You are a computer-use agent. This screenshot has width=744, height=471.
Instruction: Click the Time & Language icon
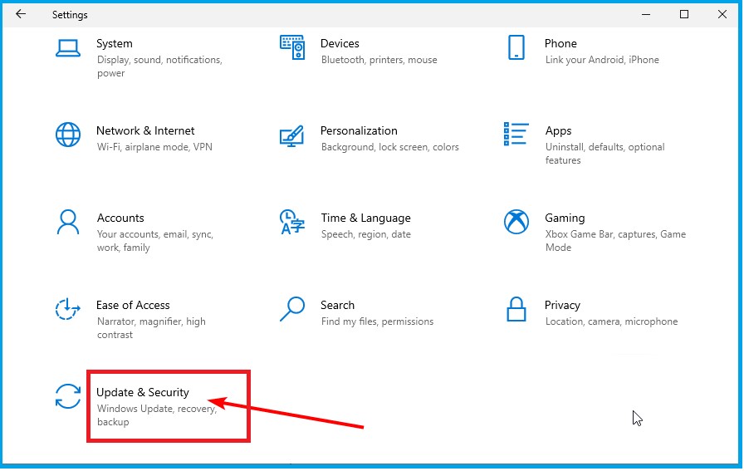291,222
